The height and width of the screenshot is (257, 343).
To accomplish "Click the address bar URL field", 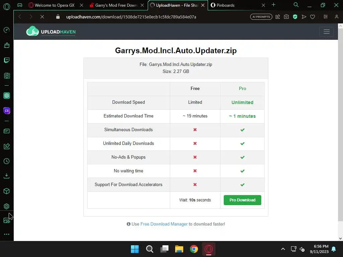I will 131,17.
